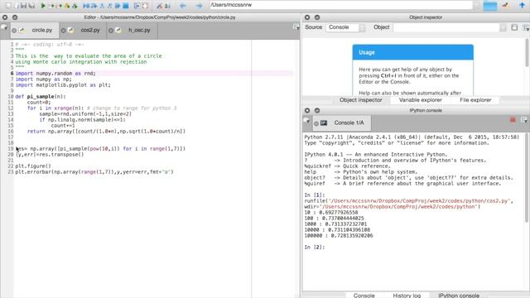Open the IPython console tab browse list
Image resolution: width=530 pixels, height=298 pixels.
pos(307,120)
